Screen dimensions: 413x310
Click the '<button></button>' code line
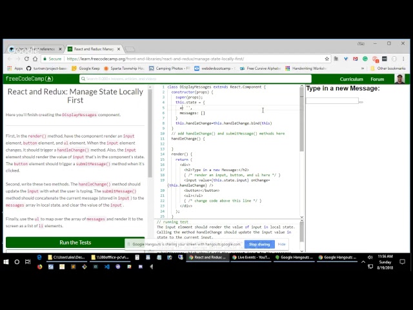[x=201, y=191]
